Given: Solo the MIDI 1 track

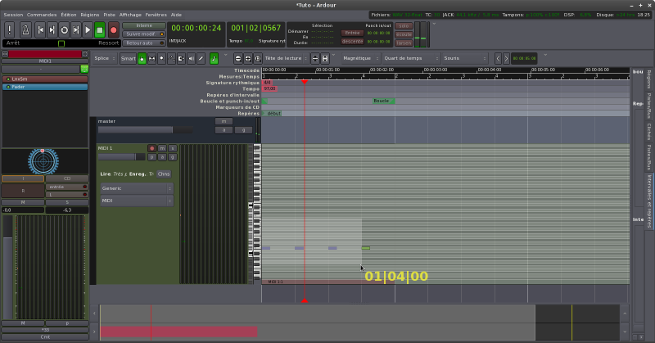Looking at the screenshot, I should tap(172, 148).
